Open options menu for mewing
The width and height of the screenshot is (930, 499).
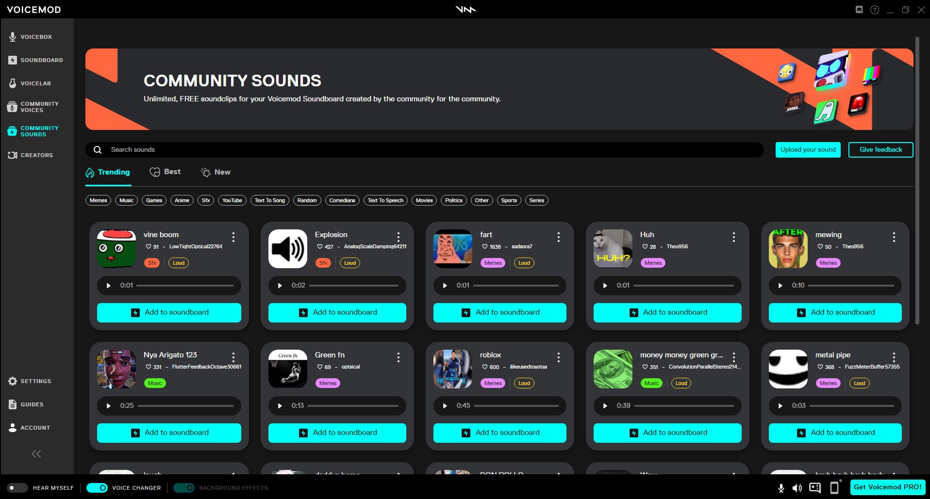894,237
